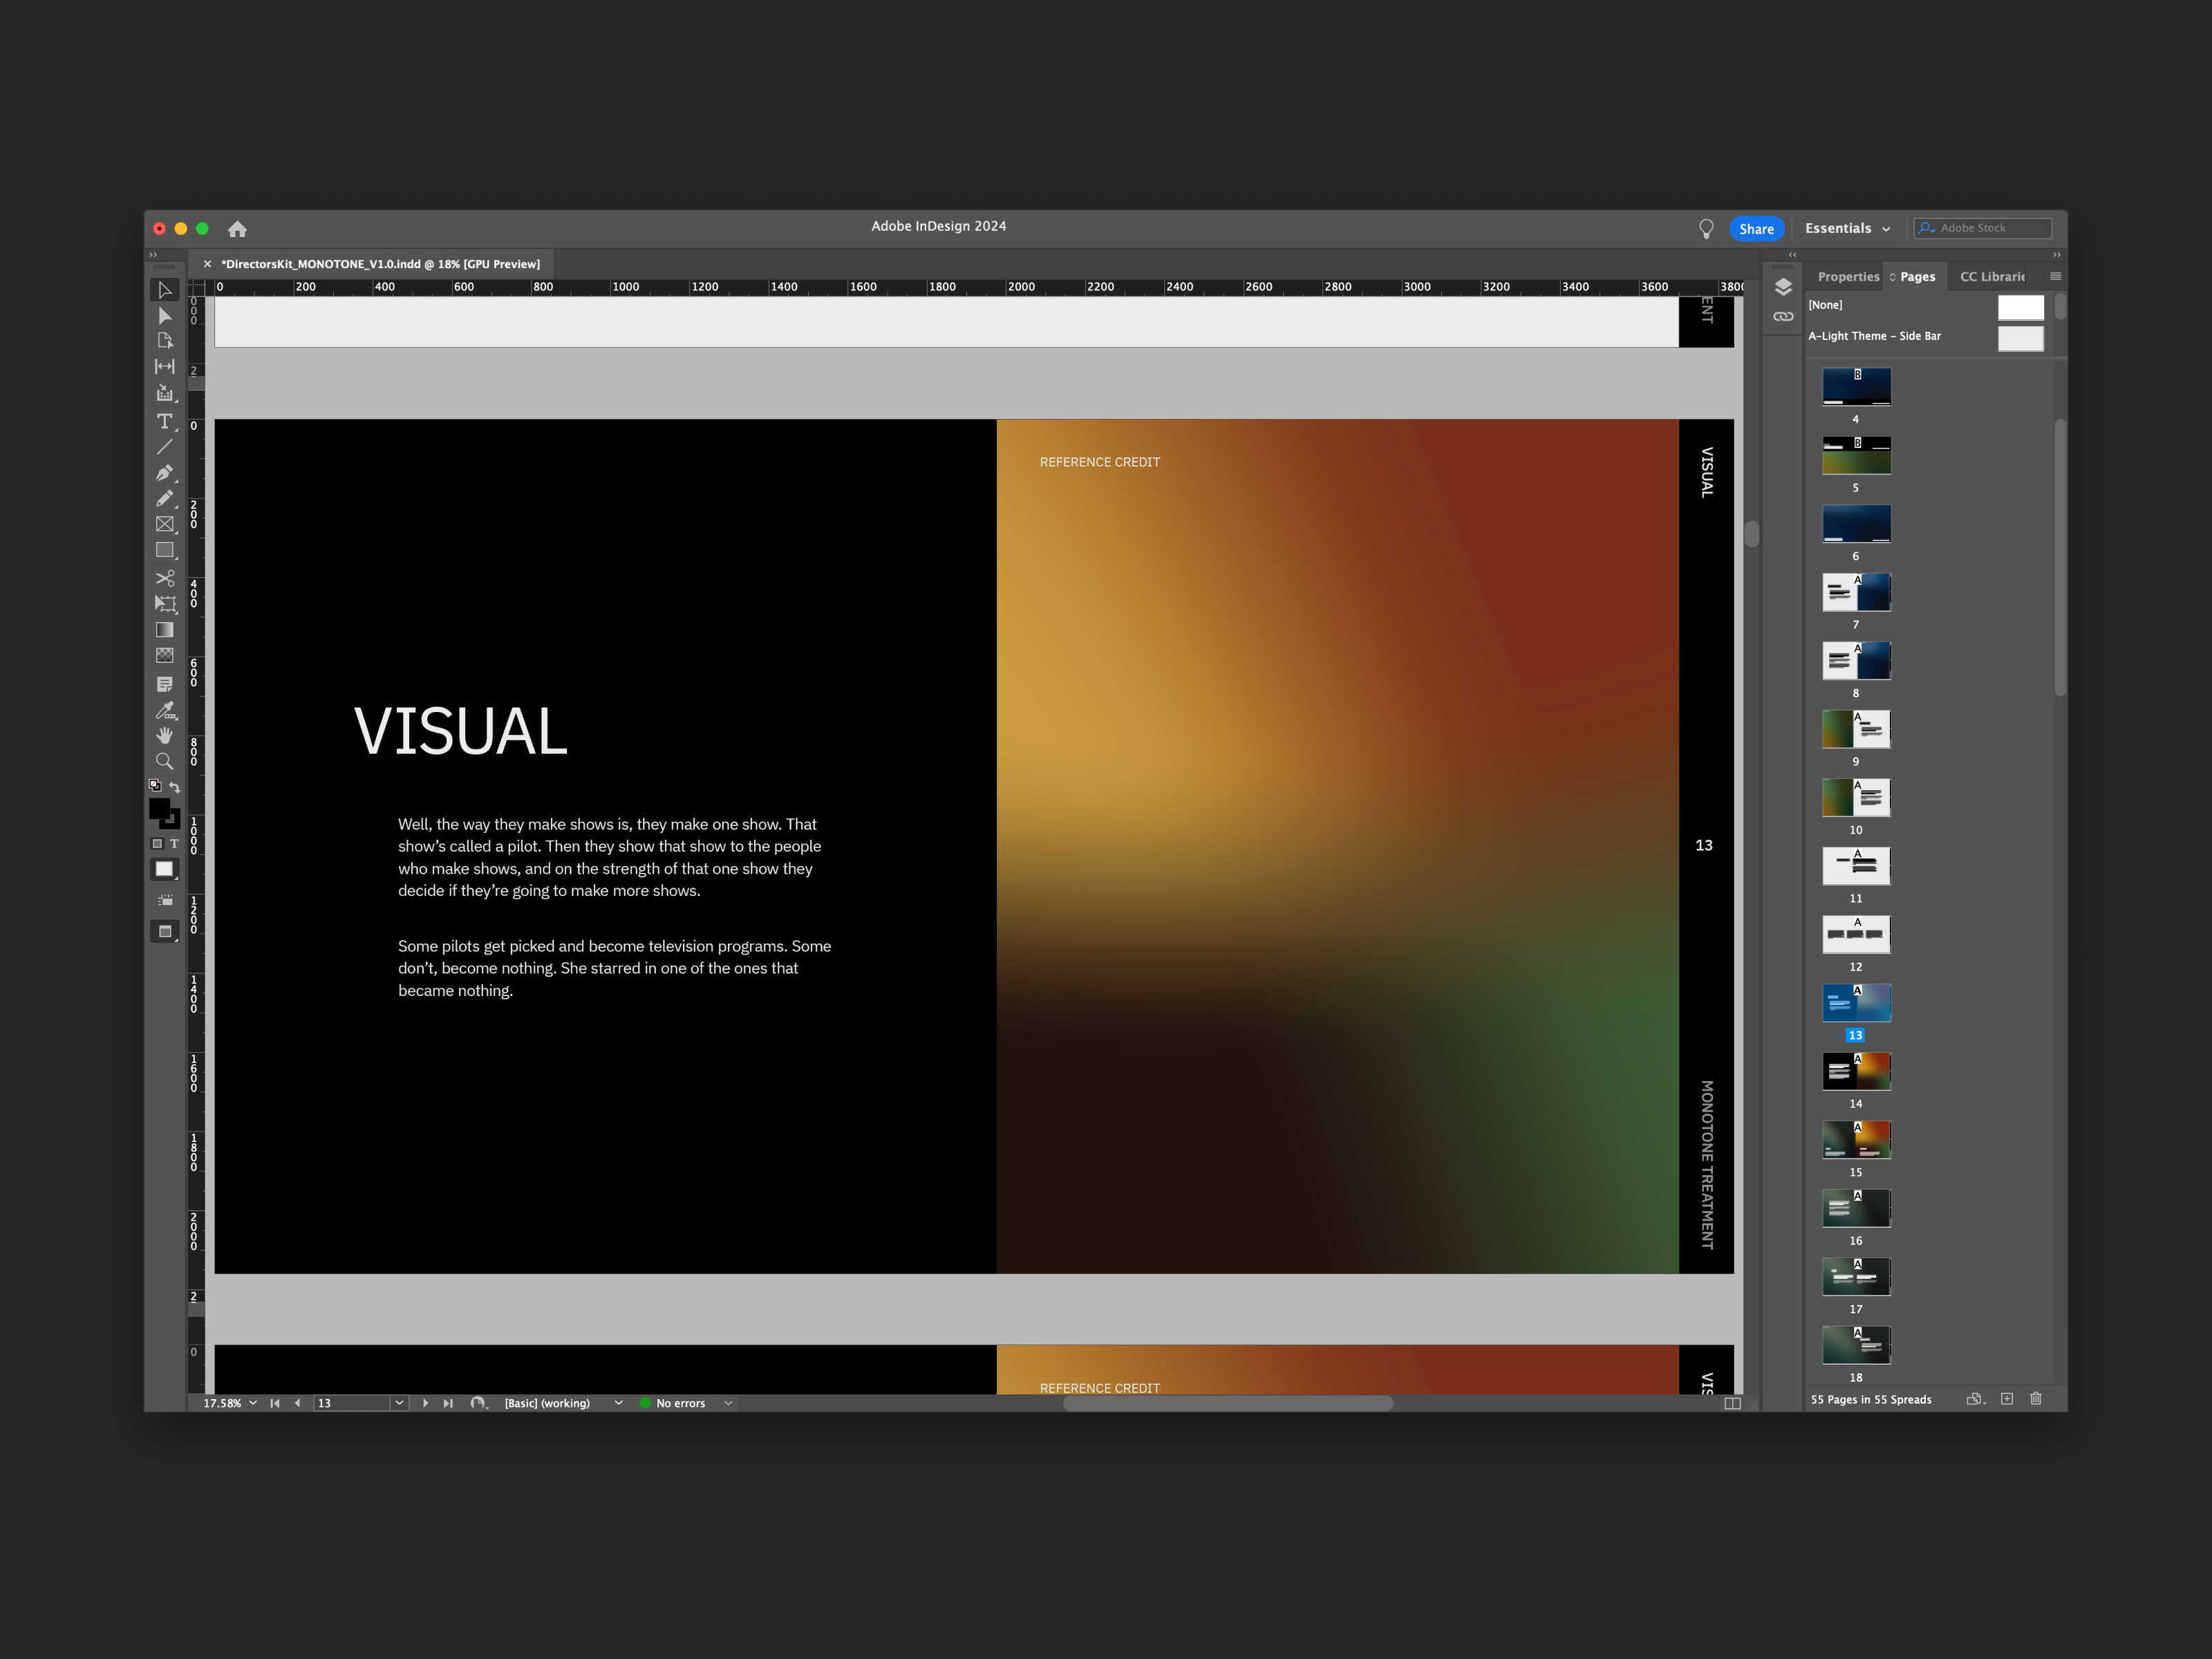Open the Layers panel icon

pyautogui.click(x=1783, y=287)
